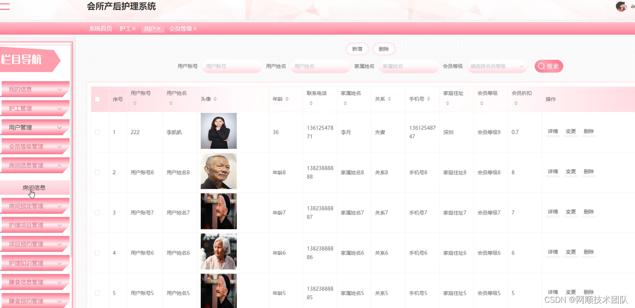Open the admin avatar menu top-right

621,7
